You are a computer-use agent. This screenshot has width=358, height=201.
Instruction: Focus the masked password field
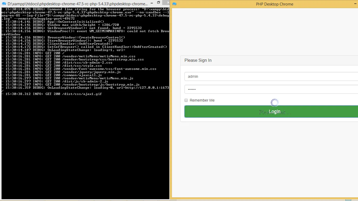tap(271, 89)
